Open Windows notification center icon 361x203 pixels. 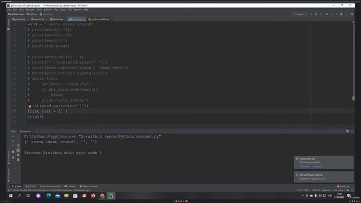point(349,196)
